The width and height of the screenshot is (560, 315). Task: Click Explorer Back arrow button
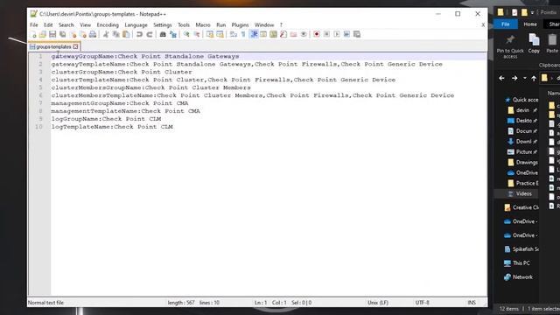click(x=501, y=78)
